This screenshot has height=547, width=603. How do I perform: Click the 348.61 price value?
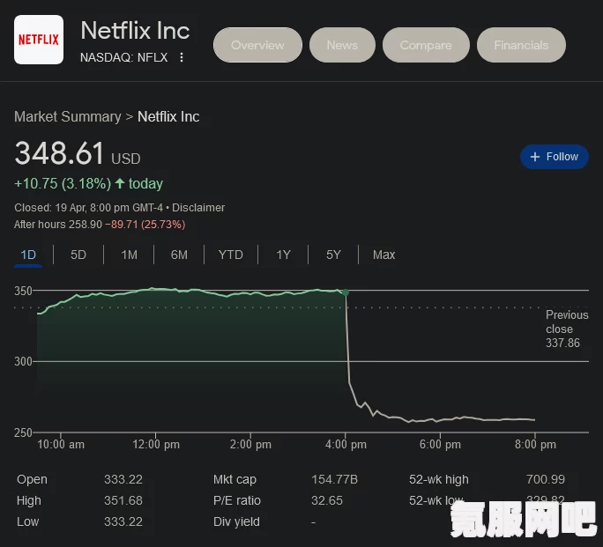[59, 153]
